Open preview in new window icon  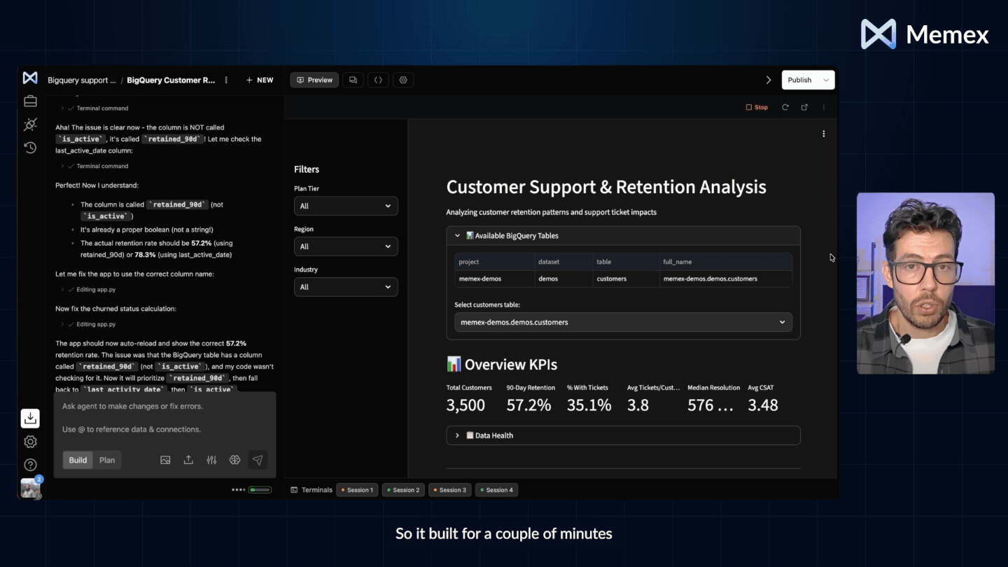click(804, 107)
